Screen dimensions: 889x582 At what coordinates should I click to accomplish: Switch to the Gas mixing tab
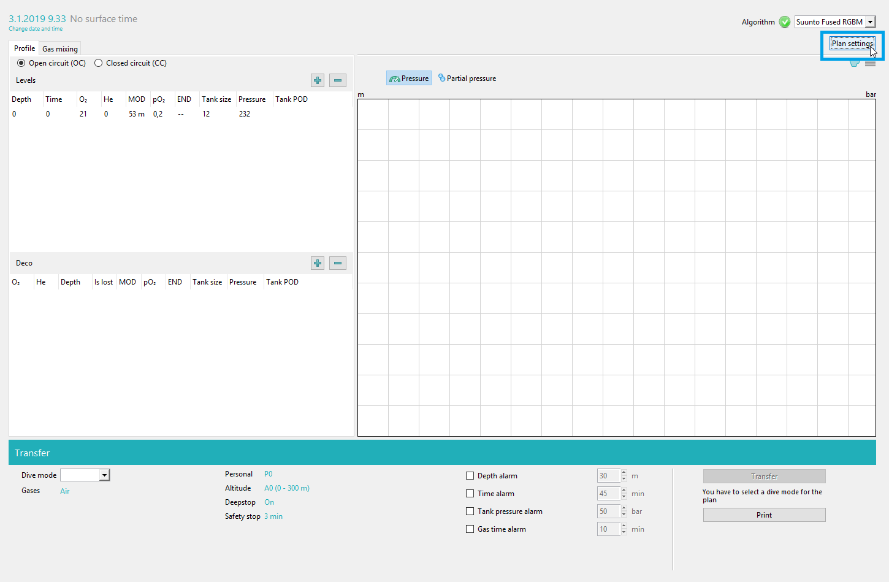60,49
